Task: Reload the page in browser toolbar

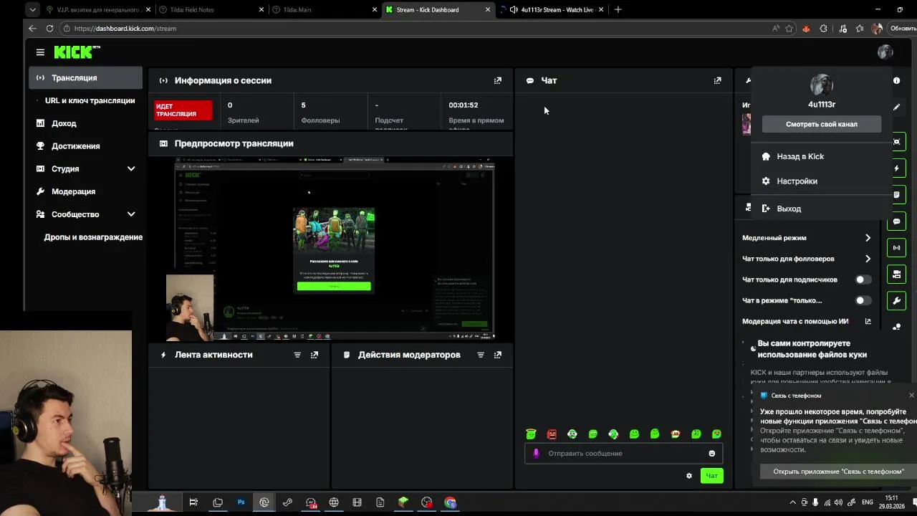Action: tap(49, 29)
